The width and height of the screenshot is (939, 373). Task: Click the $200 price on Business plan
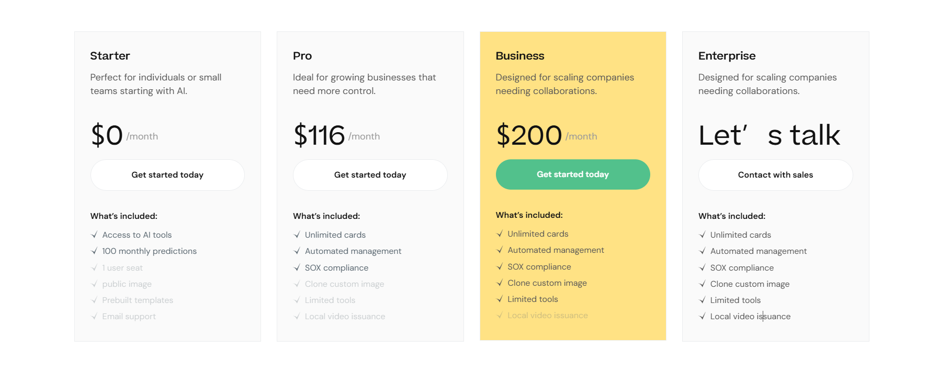pos(529,135)
